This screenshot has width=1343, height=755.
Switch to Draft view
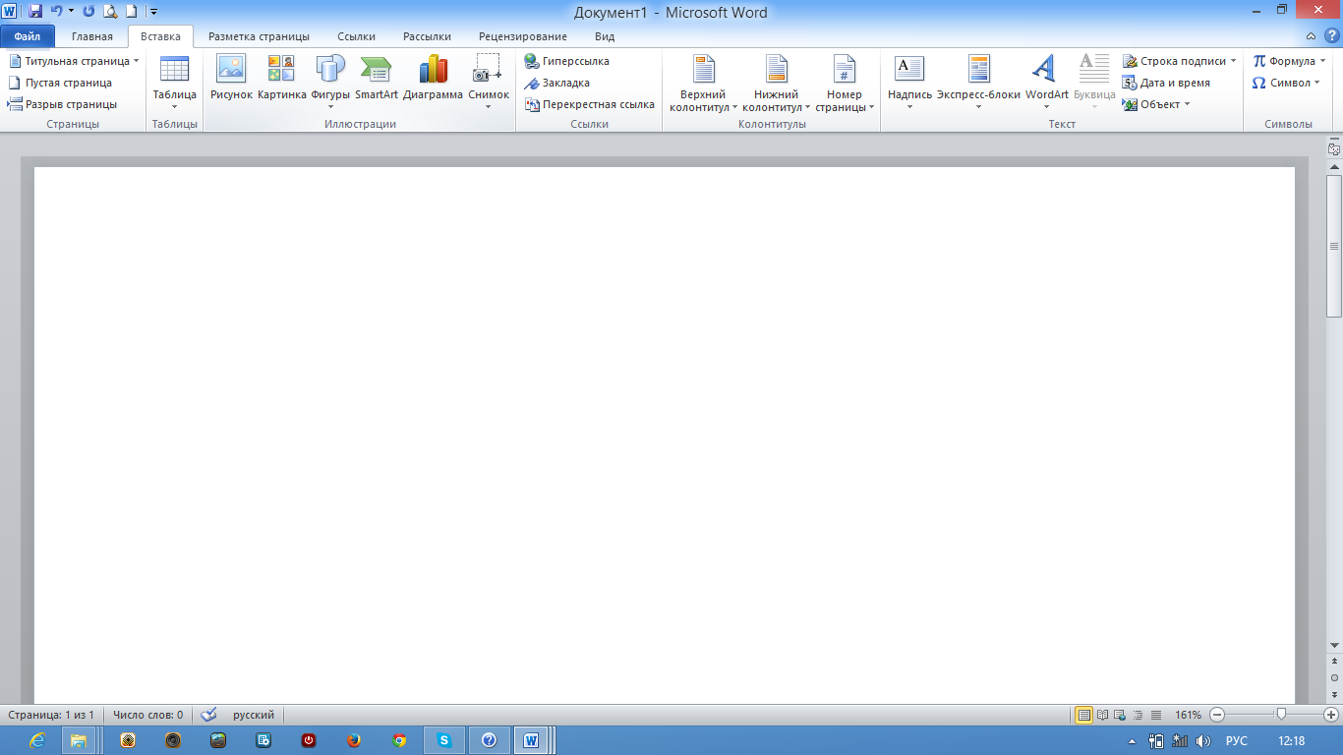pyautogui.click(x=1156, y=715)
